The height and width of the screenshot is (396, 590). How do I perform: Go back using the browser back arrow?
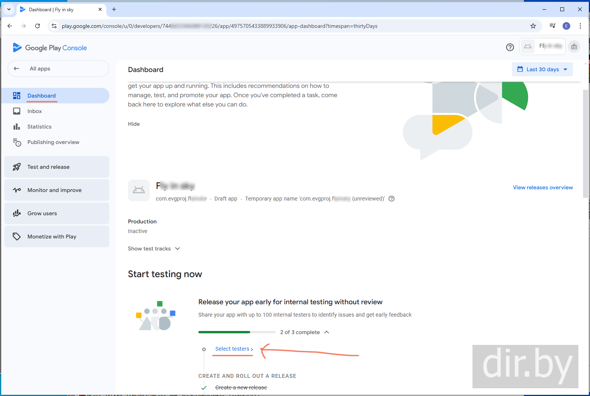[10, 26]
